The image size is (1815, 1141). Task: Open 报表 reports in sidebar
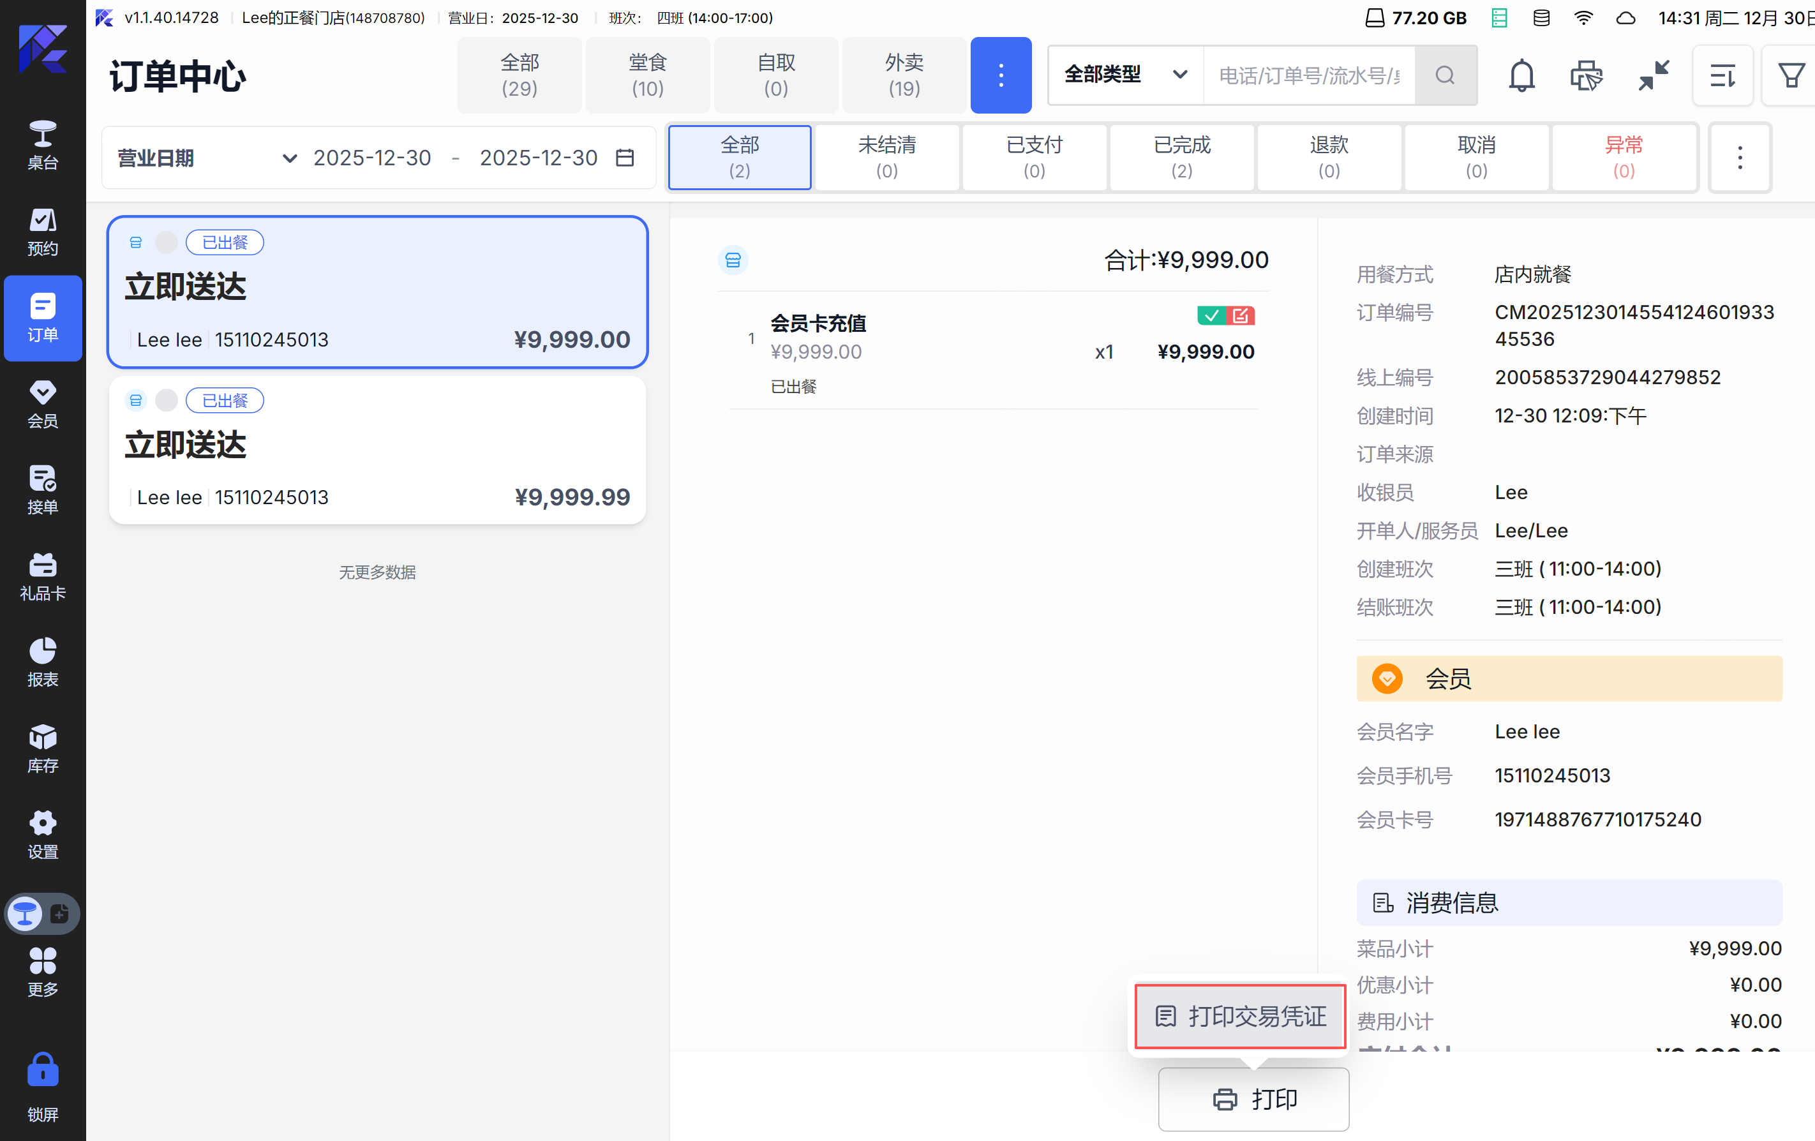[x=42, y=662]
